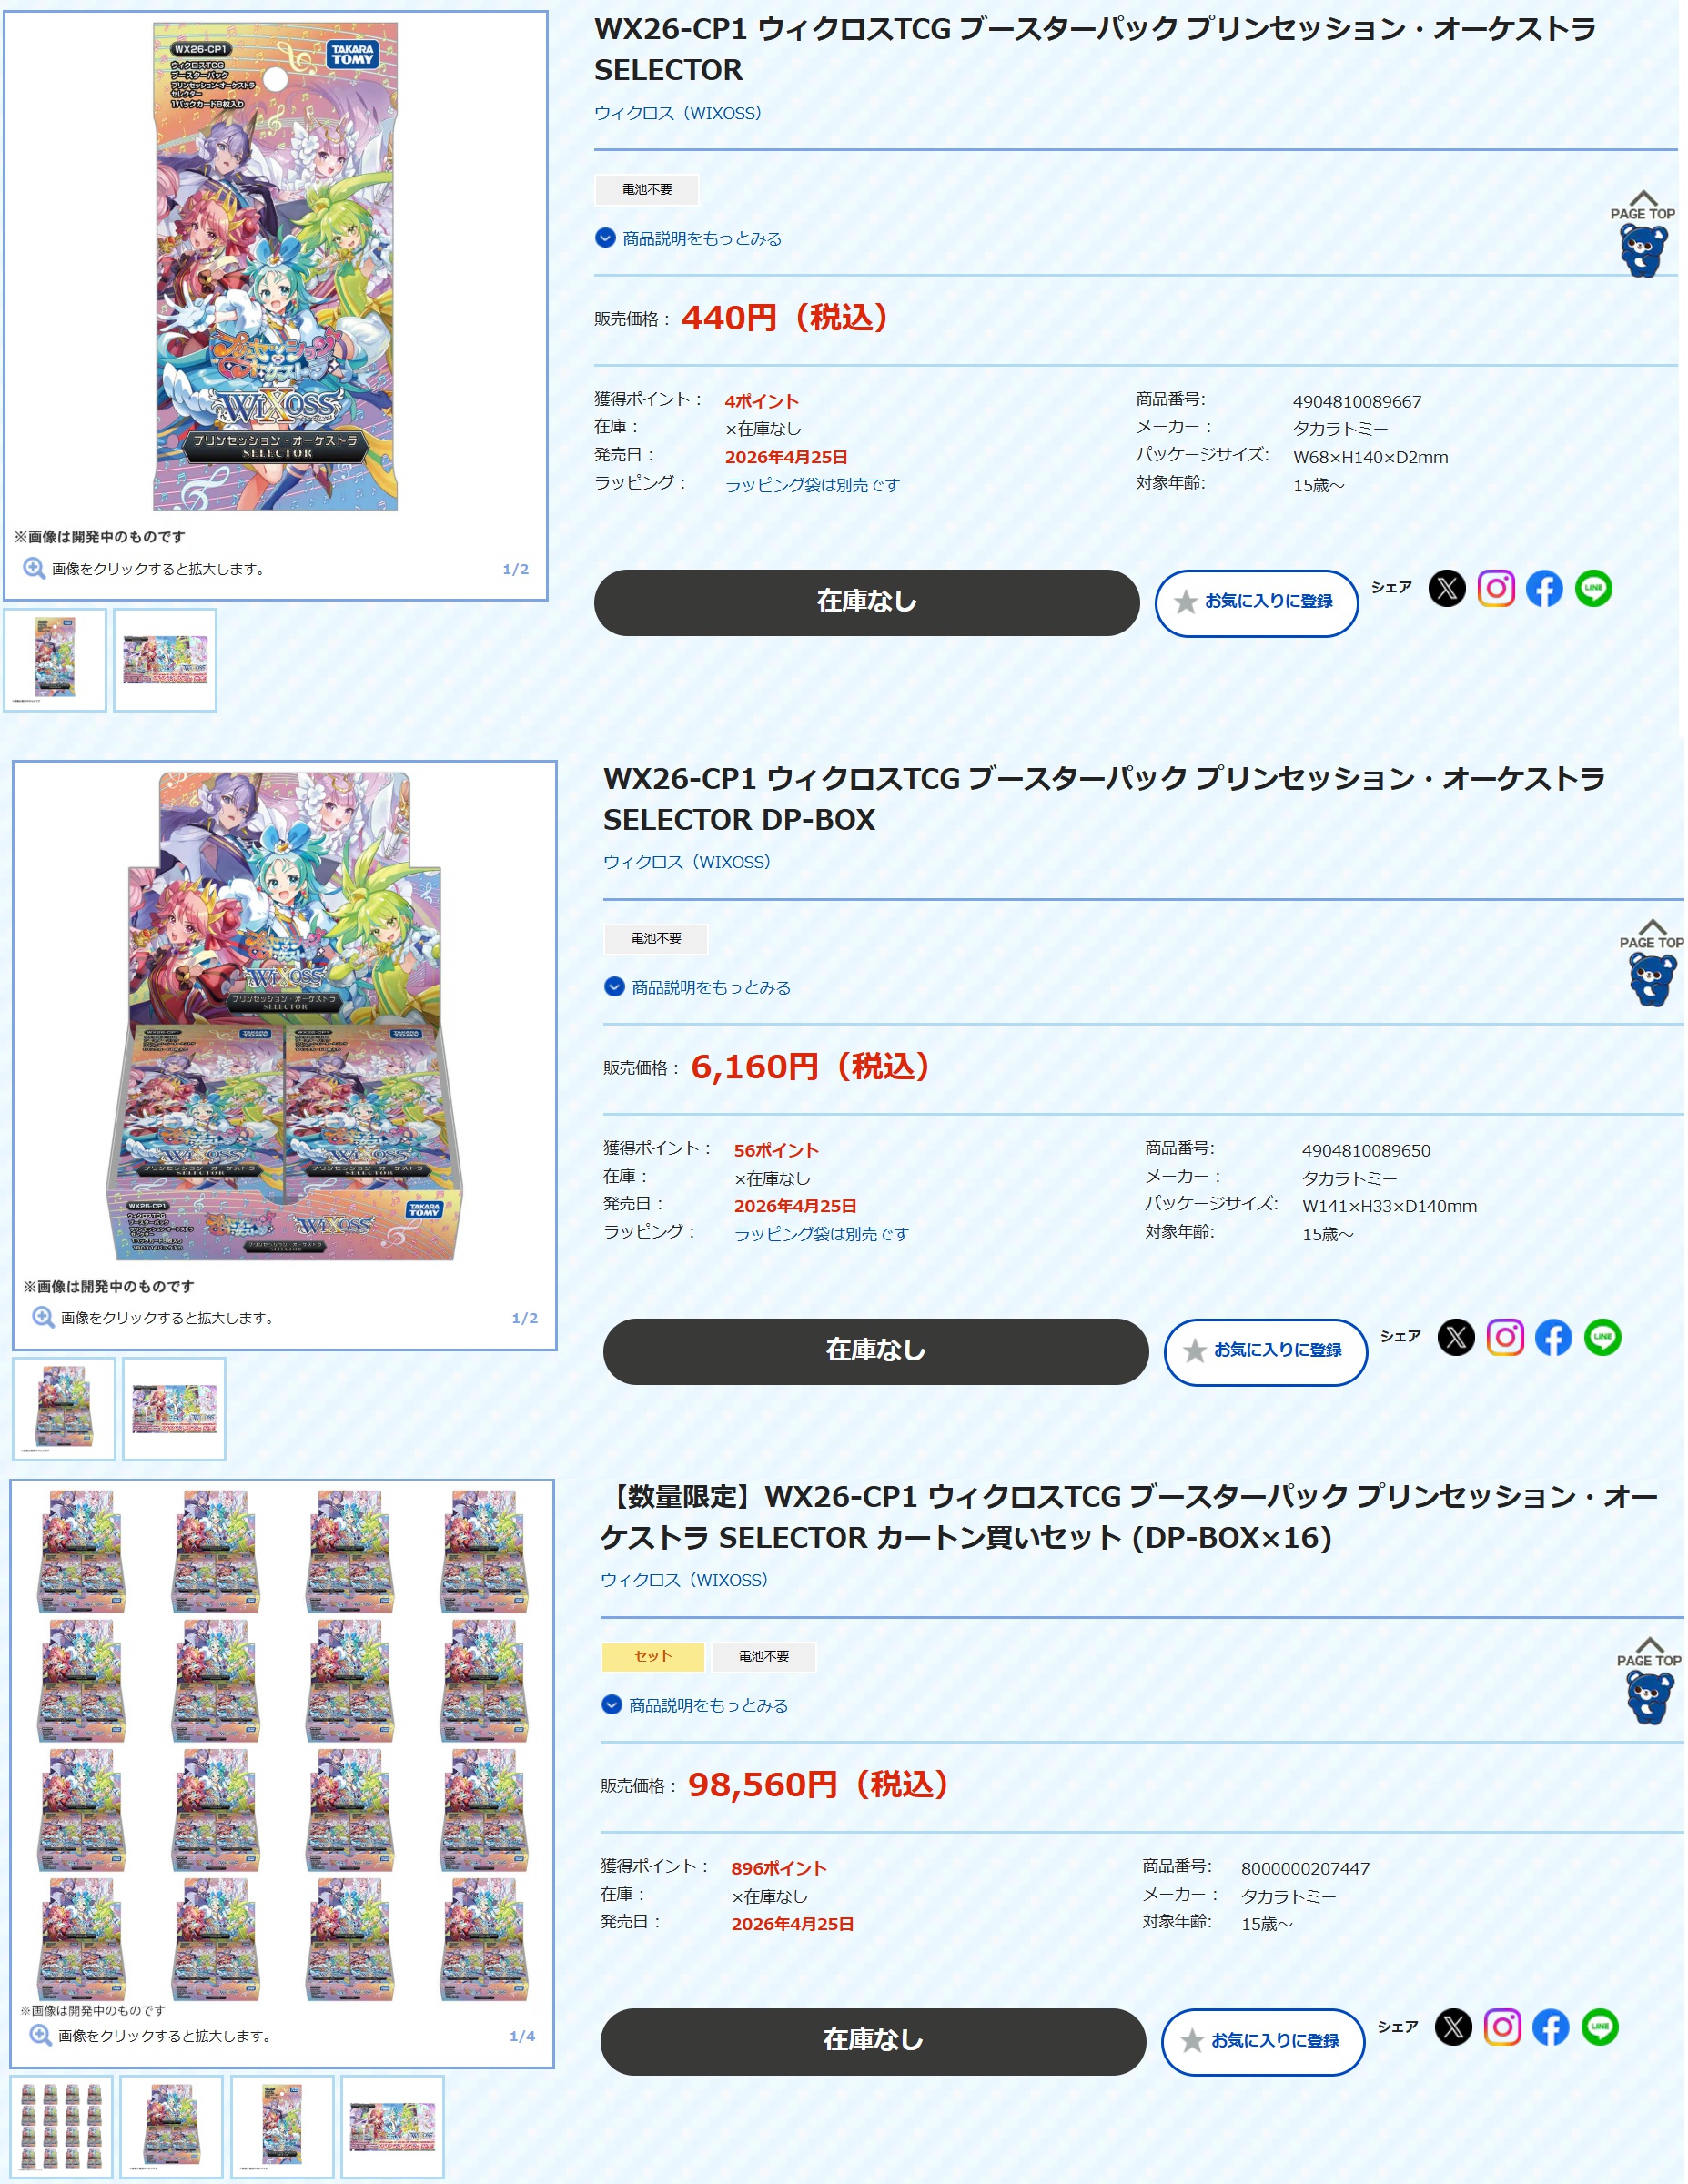Click the 在庫なし button for the 98,560円 set

tap(872, 2040)
